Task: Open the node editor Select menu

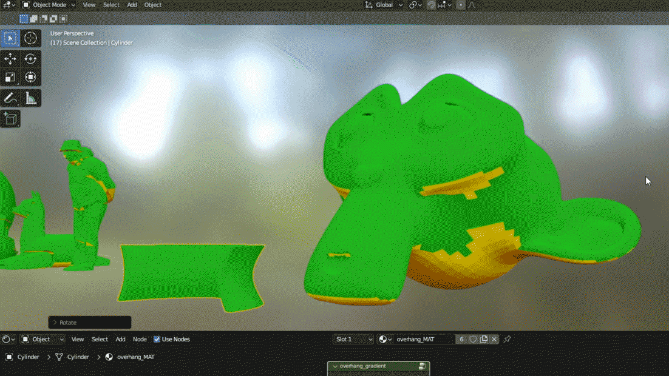Action: click(x=100, y=340)
